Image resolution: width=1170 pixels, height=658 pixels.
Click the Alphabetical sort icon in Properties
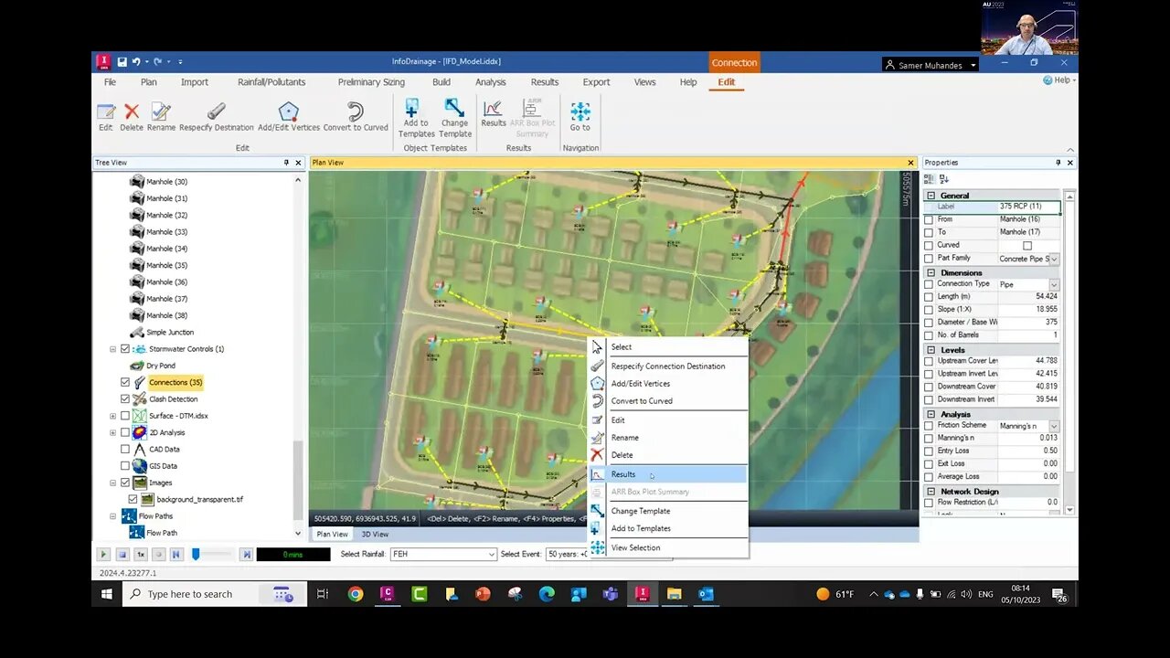[944, 179]
